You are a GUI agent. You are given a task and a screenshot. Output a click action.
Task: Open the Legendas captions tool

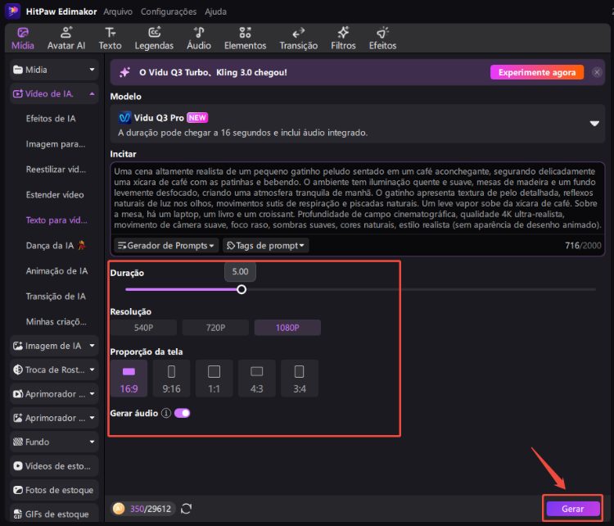coord(154,39)
